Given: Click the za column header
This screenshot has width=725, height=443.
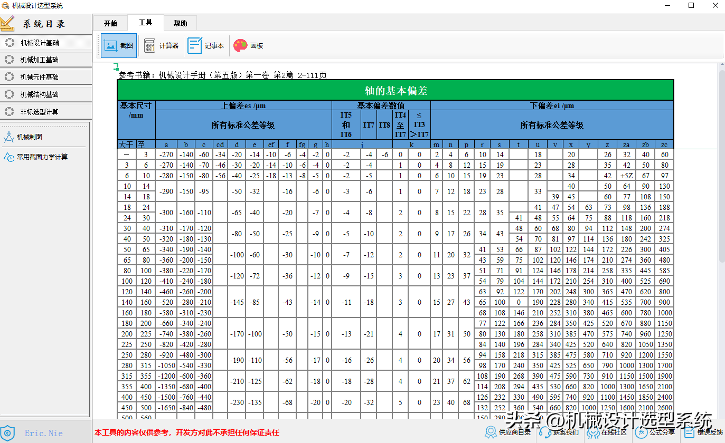Looking at the screenshot, I should pyautogui.click(x=626, y=145).
